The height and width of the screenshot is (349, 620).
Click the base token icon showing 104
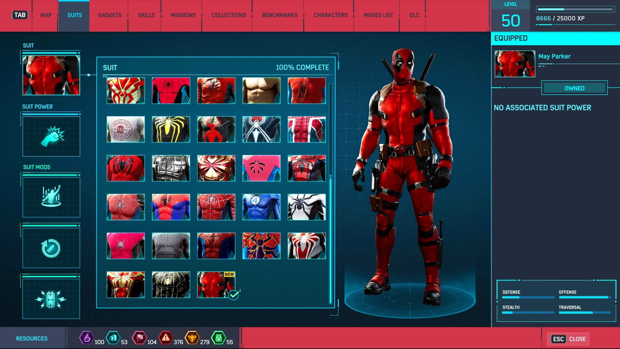point(139,338)
